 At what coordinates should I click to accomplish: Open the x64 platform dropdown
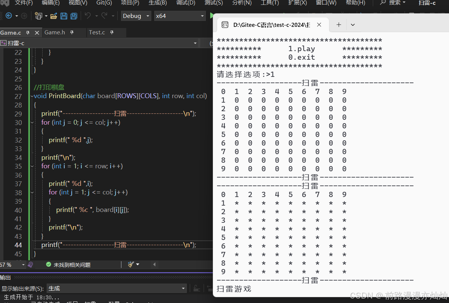(x=179, y=16)
